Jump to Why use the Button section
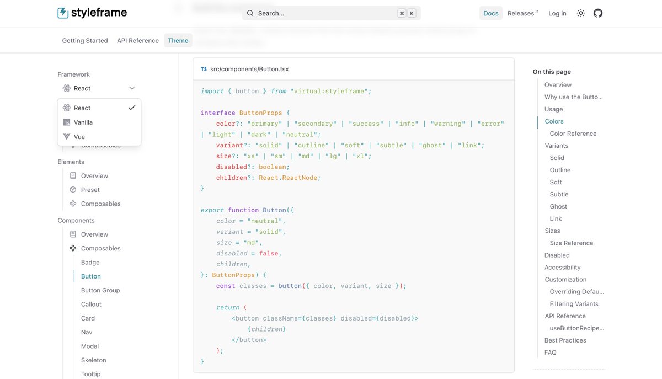 (574, 97)
